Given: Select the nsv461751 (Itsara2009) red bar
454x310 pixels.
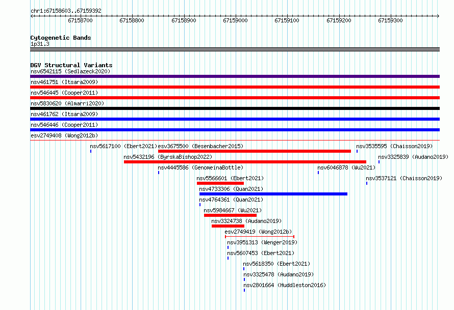Looking at the screenshot, I should tap(235, 87).
